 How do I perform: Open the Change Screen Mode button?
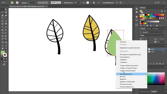[4, 64]
